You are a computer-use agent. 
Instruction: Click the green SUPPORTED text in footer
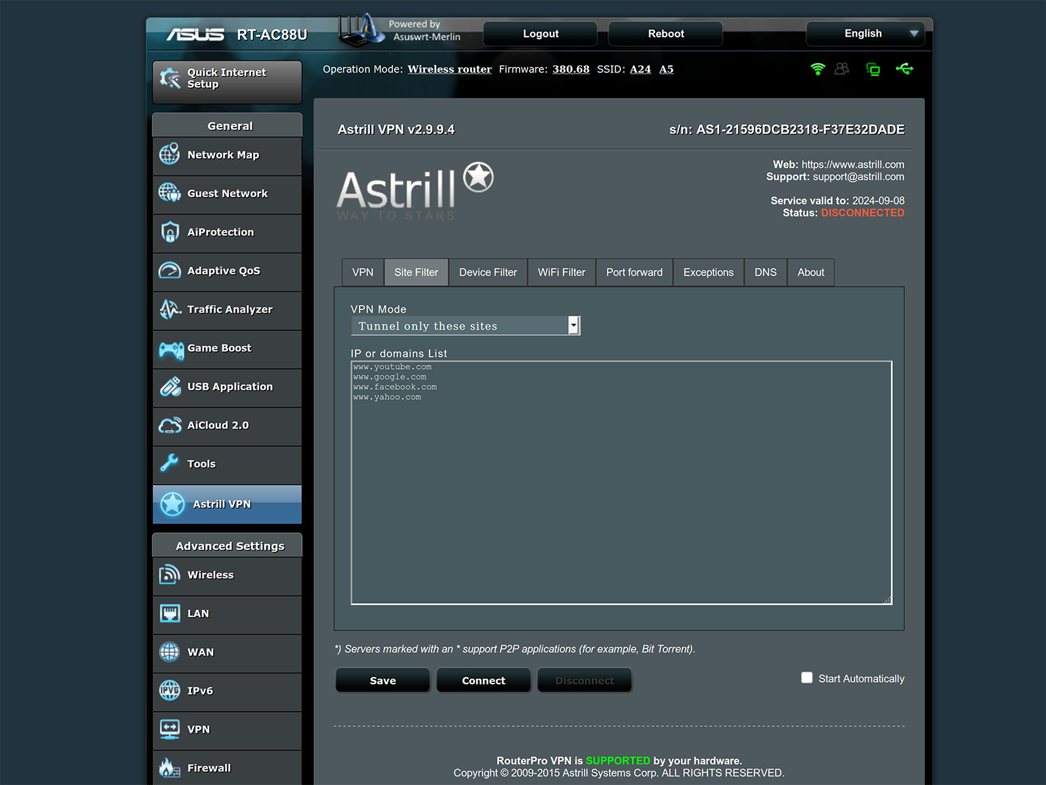(618, 761)
